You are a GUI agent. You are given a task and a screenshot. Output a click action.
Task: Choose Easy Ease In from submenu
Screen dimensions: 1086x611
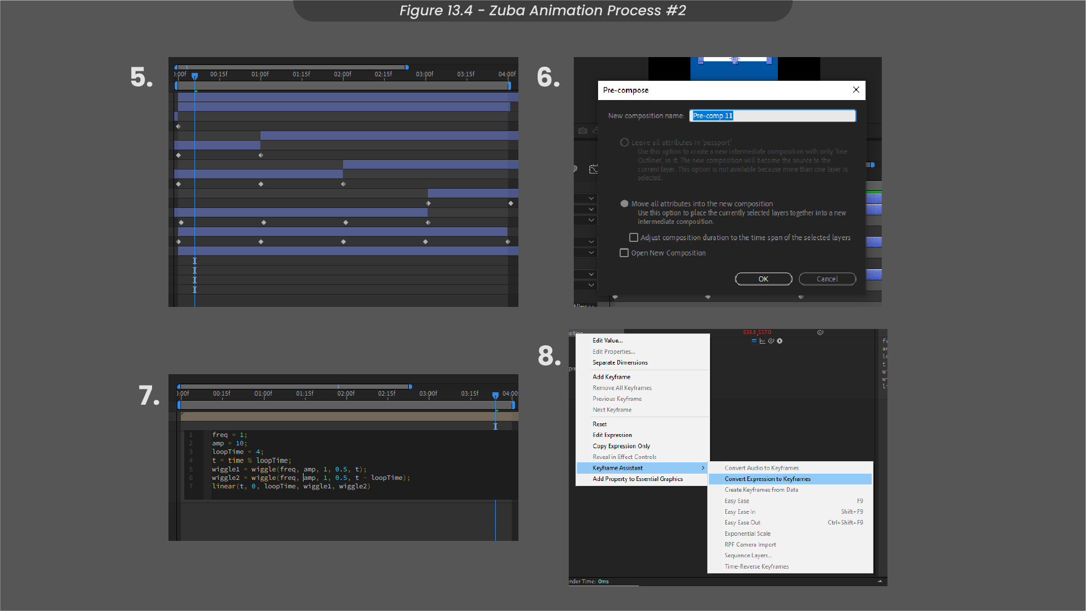[739, 512]
